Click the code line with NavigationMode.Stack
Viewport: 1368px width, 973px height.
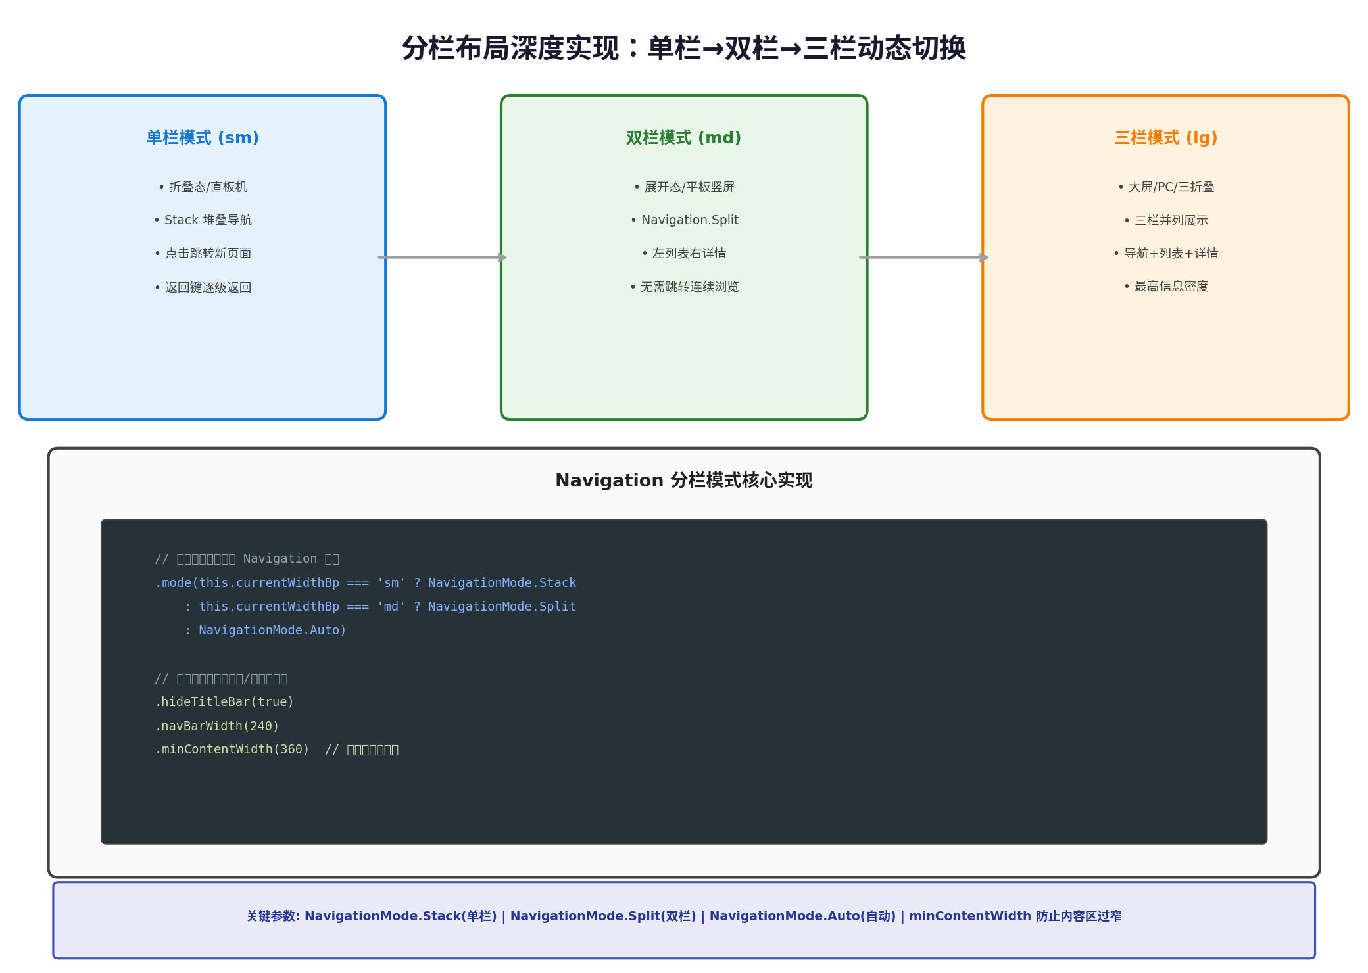tap(365, 582)
